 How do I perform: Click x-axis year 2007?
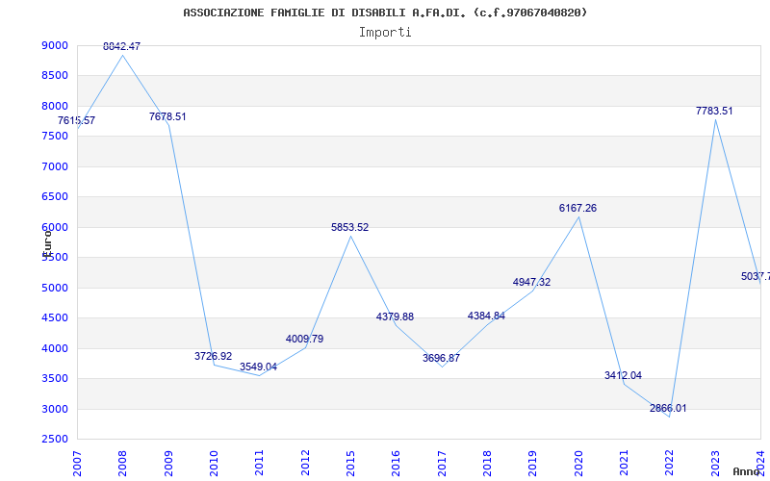(x=77, y=464)
